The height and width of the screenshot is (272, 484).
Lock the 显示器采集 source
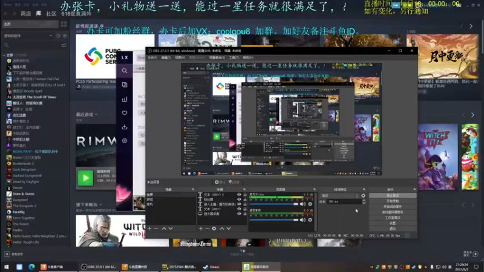click(x=245, y=214)
